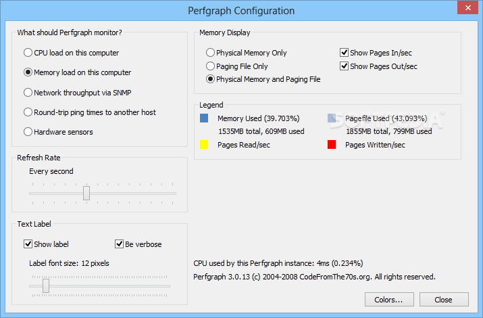Click the red Pages Written/sec swatch
The width and height of the screenshot is (483, 318).
[x=332, y=145]
